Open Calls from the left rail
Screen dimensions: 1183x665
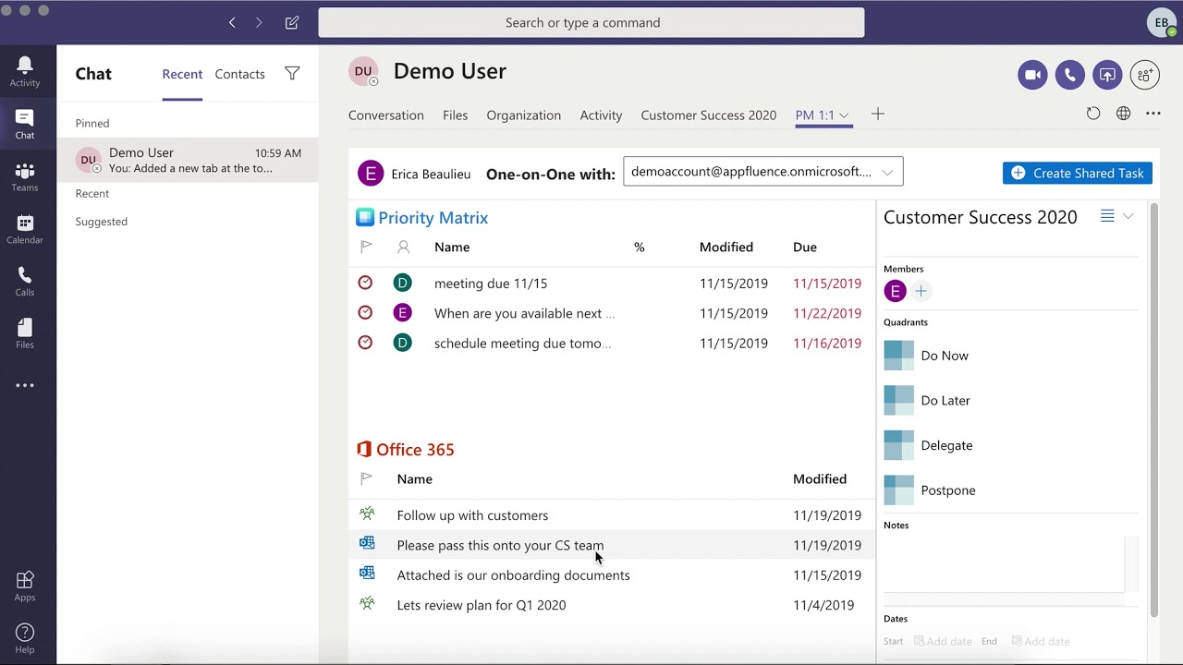coord(25,282)
